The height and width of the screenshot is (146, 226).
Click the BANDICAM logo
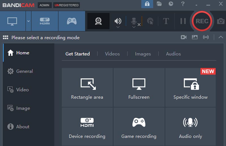click(x=18, y=5)
